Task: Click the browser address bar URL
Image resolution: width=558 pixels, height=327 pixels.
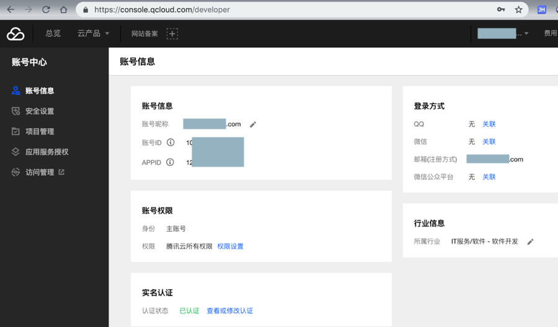Action: click(162, 9)
